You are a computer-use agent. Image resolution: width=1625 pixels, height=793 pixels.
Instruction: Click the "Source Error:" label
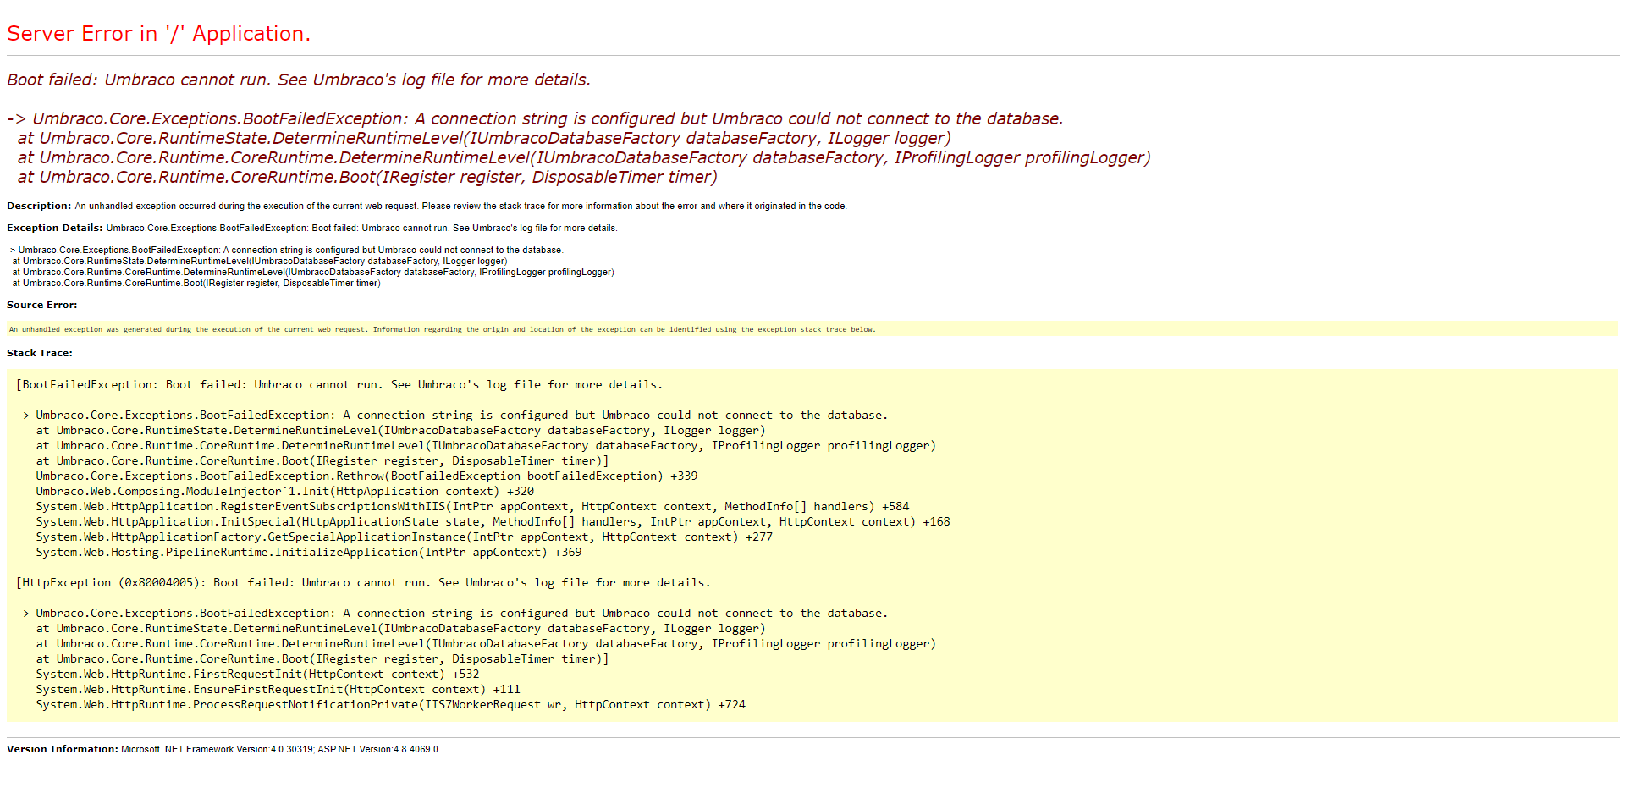41,305
